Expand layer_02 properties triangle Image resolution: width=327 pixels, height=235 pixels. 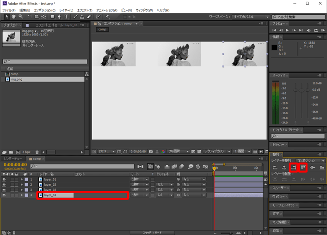coord(22,184)
